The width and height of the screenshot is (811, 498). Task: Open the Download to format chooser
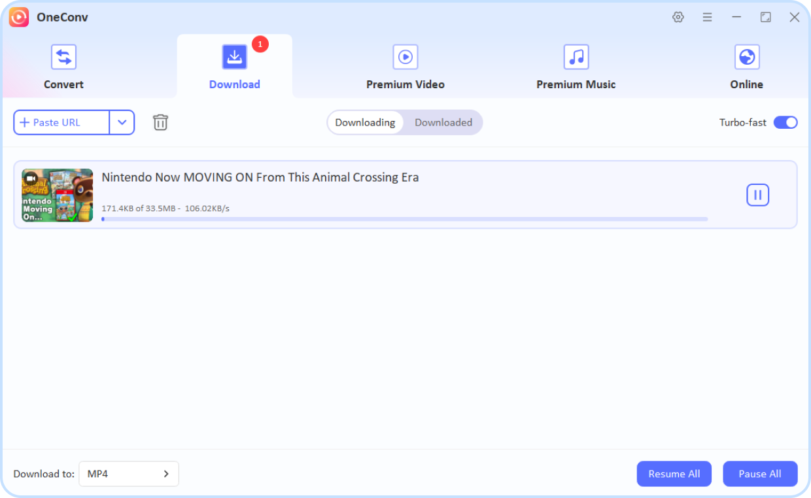pos(128,474)
